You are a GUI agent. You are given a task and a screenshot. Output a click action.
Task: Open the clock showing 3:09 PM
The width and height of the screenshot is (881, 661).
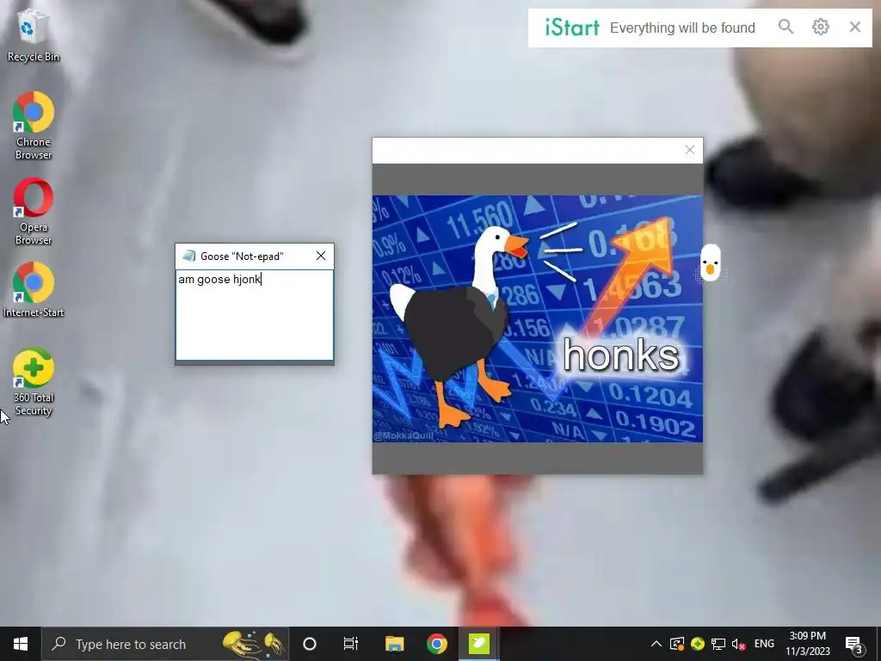click(807, 644)
